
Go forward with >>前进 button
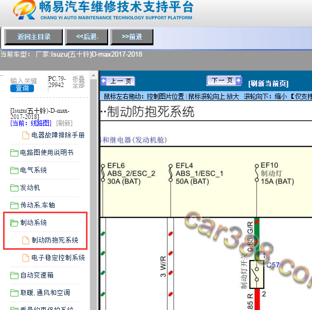pyautogui.click(x=132, y=37)
